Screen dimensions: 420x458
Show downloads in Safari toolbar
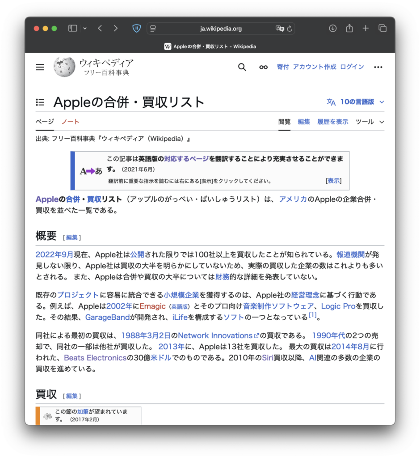(x=333, y=28)
